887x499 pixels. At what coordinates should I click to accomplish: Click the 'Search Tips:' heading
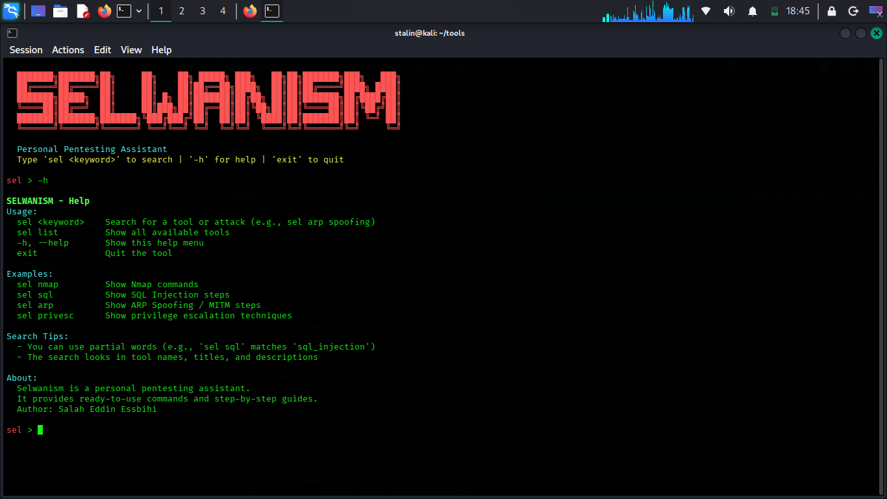pos(38,337)
